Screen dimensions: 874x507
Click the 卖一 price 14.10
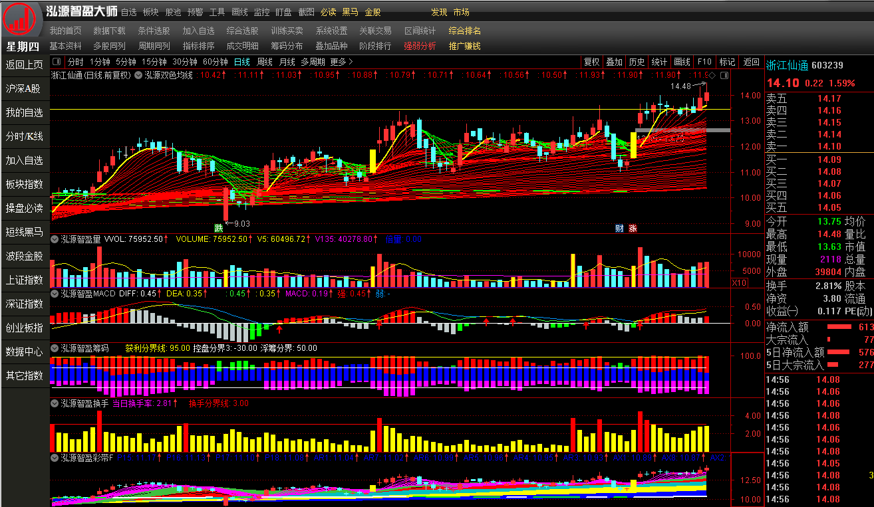[x=829, y=147]
